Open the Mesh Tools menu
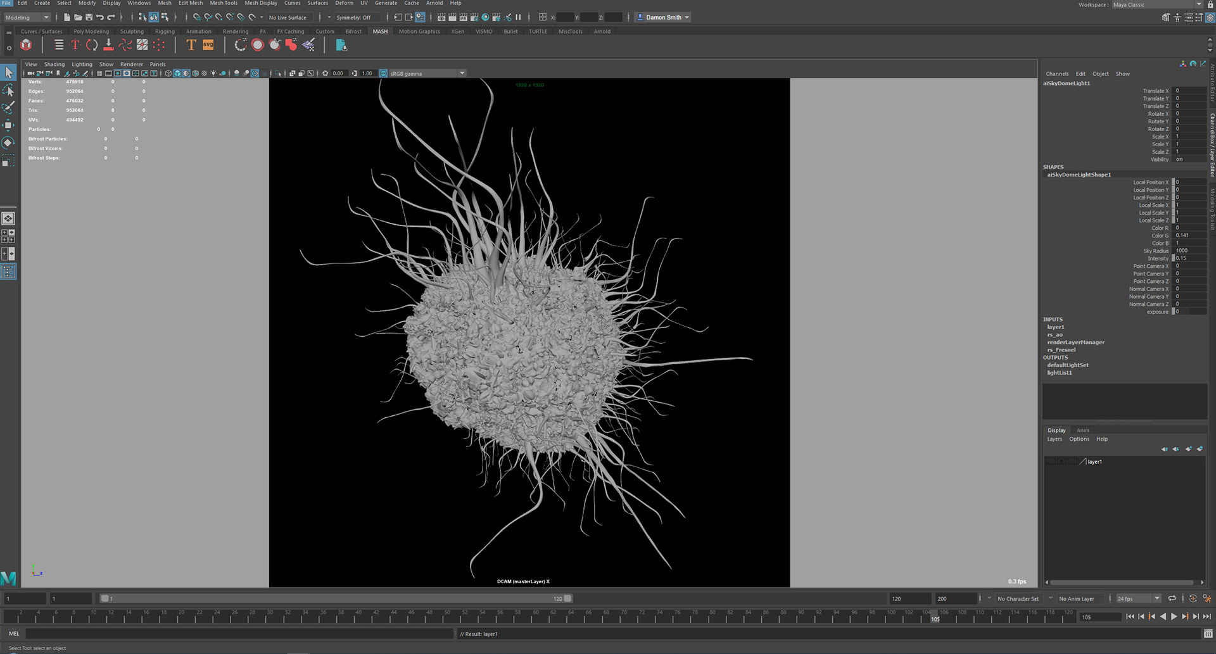 [224, 3]
